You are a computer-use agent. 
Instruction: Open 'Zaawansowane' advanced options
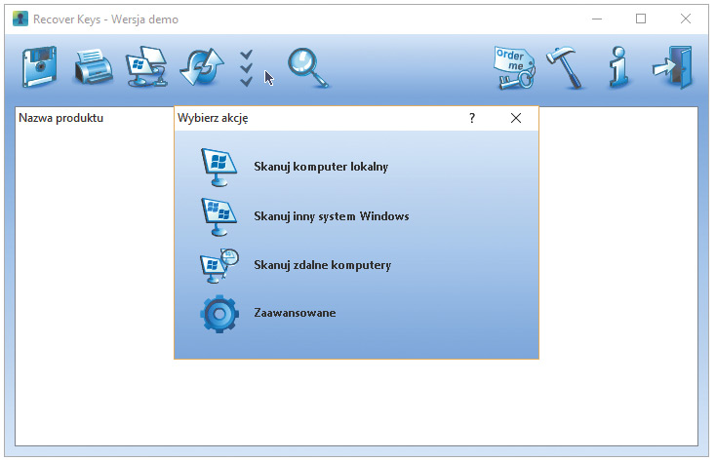click(x=295, y=313)
